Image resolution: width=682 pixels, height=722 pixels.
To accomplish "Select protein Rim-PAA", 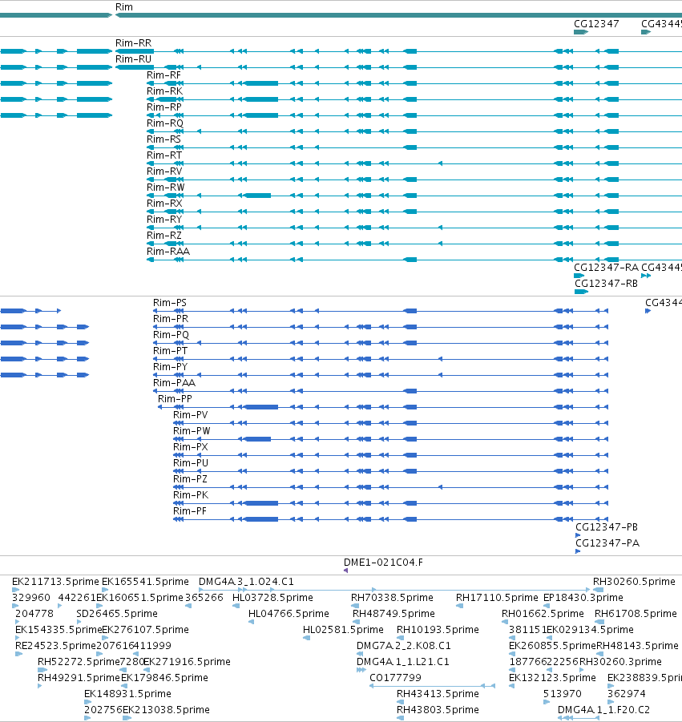I will click(x=174, y=383).
